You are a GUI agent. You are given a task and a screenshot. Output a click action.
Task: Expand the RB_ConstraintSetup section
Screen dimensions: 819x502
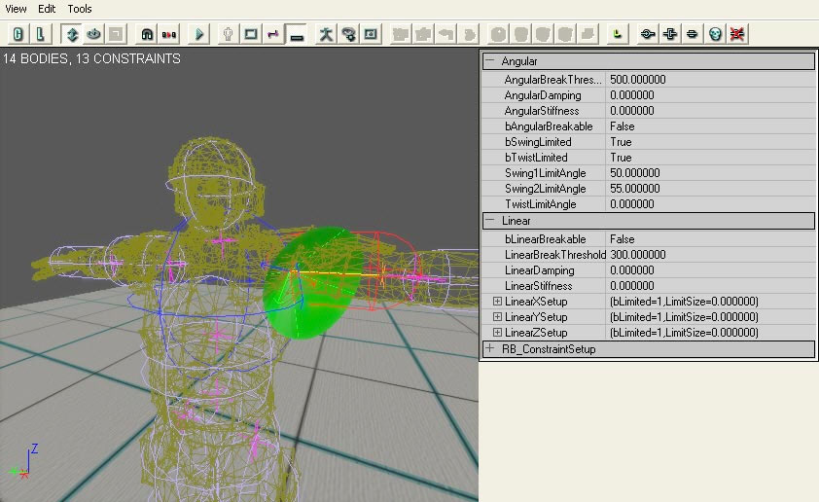tap(490, 348)
